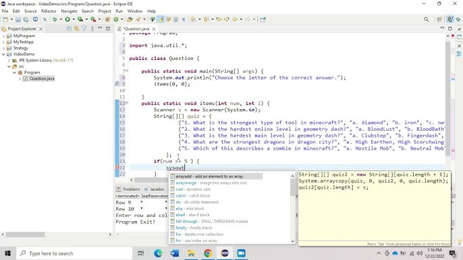
Task: Select the arrayadd template proposal
Action: [215, 176]
